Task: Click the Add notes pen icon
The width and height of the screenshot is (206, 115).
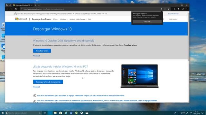Action: click(x=179, y=9)
